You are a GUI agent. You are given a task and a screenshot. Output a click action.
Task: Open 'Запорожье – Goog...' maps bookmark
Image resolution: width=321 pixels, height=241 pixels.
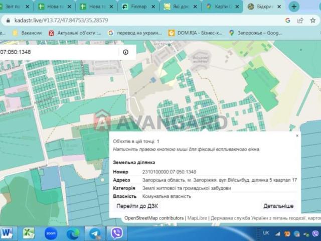pyautogui.click(x=255, y=33)
